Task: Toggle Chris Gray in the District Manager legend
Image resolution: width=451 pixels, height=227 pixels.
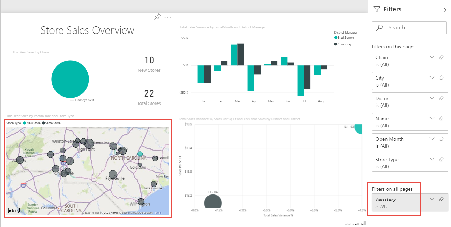Action: (x=337, y=44)
